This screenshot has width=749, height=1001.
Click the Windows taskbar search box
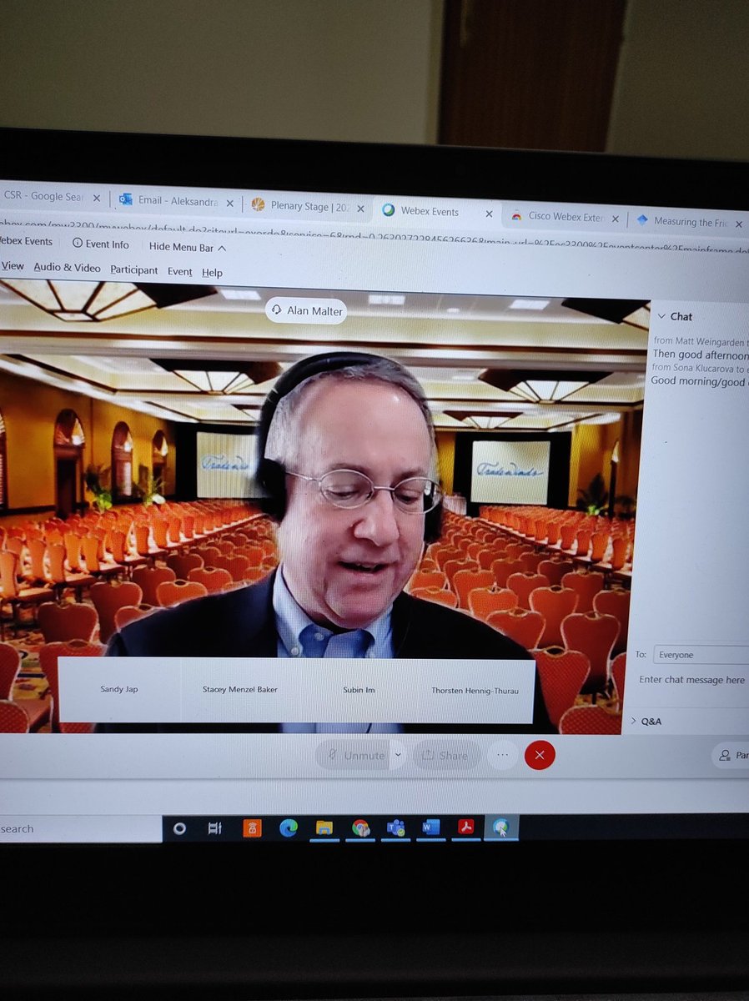[x=79, y=828]
